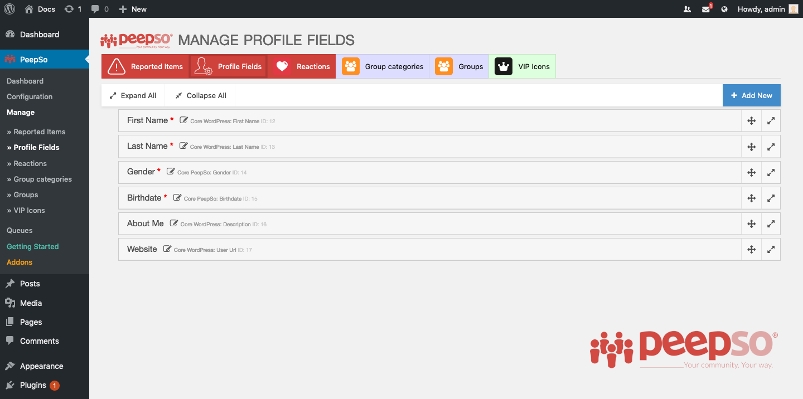Open PeepSo Dashboard submenu link

(x=25, y=81)
